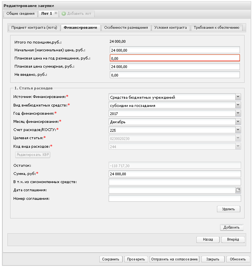Image resolution: width=252 pixels, height=269 pixels.
Task: Click the Код вида расходов dropdown arrow
Action: click(x=238, y=146)
